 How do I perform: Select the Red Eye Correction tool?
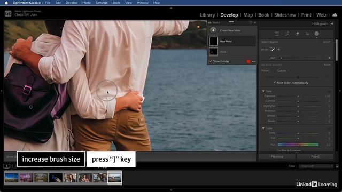(308, 34)
